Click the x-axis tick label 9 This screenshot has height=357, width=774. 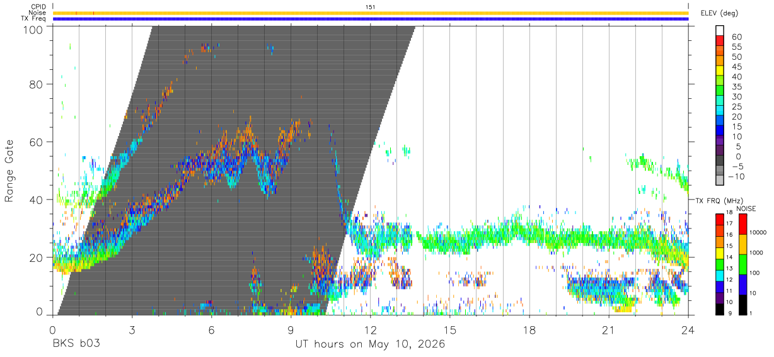[291, 329]
